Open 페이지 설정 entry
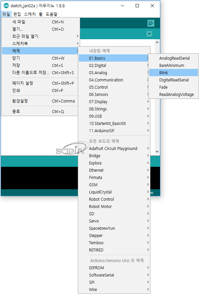This screenshot has width=199, height=294. pyautogui.click(x=40, y=83)
